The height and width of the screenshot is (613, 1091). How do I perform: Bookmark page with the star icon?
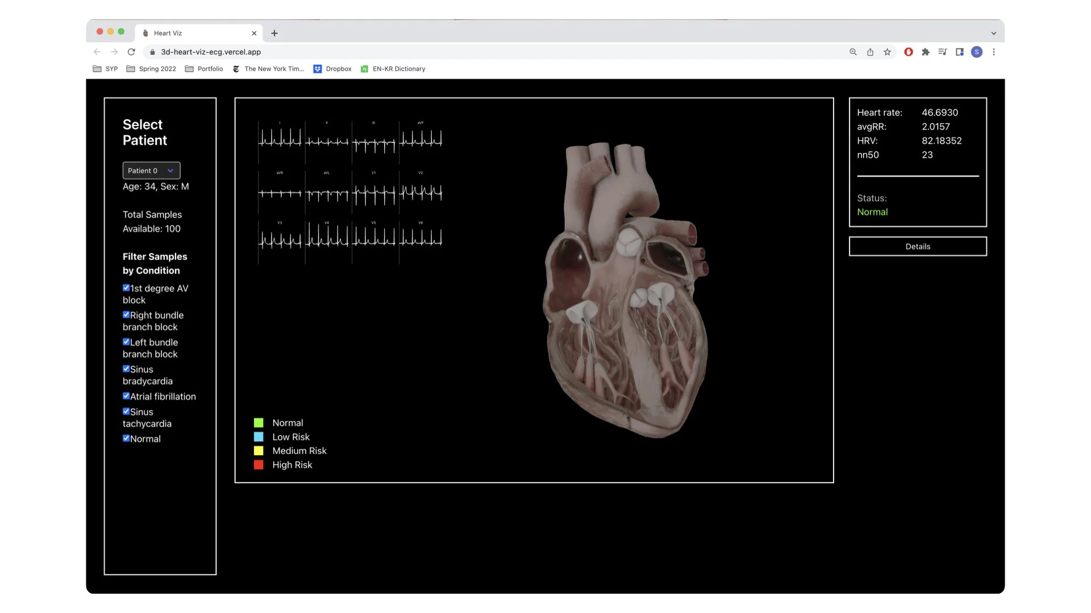887,52
